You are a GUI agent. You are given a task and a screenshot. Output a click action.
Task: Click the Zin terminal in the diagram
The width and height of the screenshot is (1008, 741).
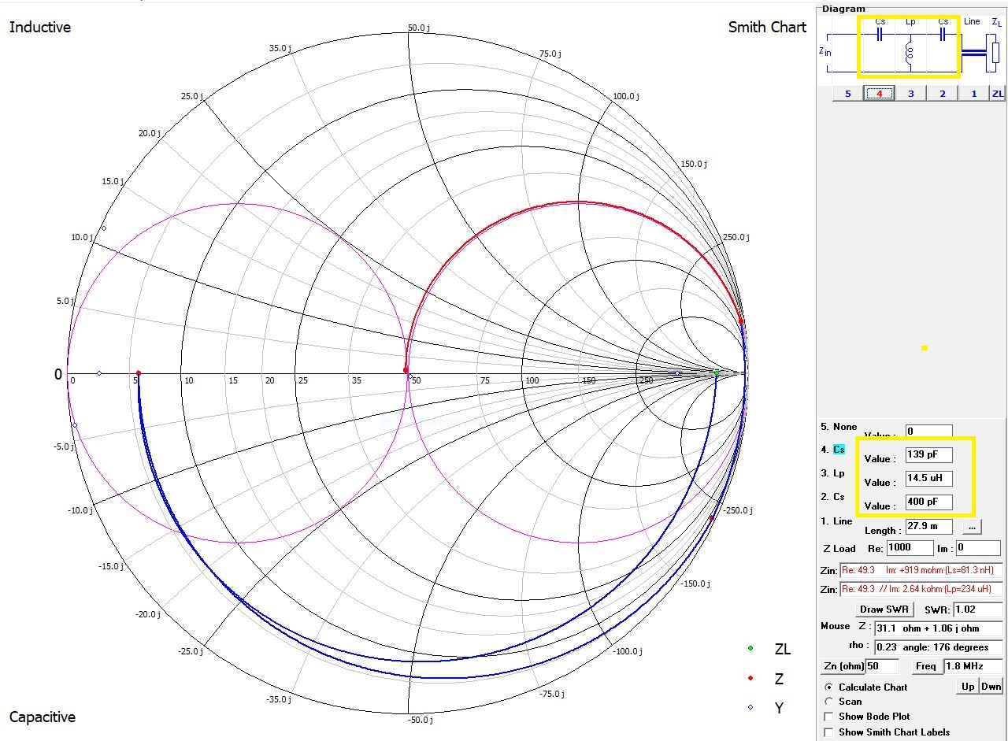825,50
